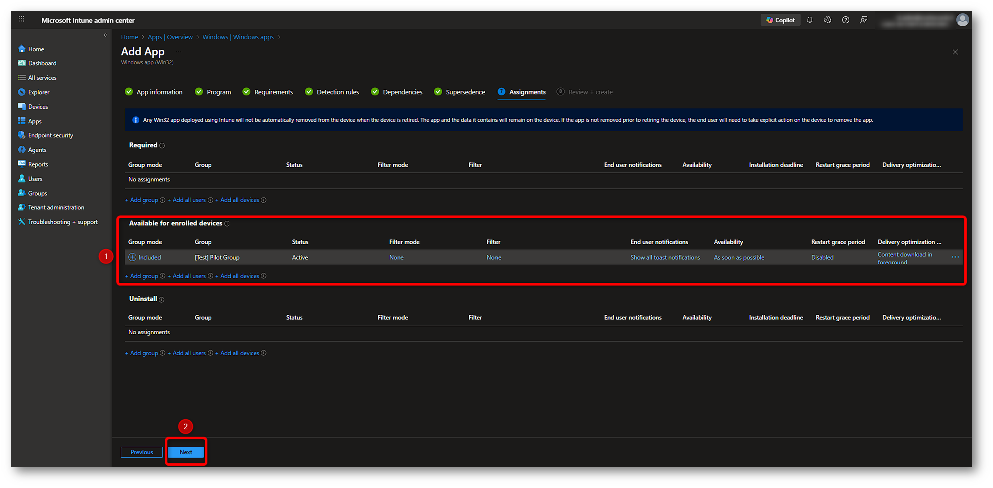The image size is (993, 488).
Task: Click the Previous button
Action: point(142,452)
